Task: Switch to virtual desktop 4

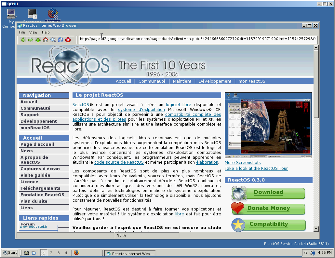Action: coord(66,253)
